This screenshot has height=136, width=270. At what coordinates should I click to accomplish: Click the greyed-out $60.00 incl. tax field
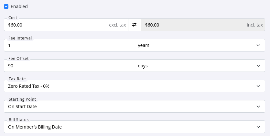pos(191,25)
